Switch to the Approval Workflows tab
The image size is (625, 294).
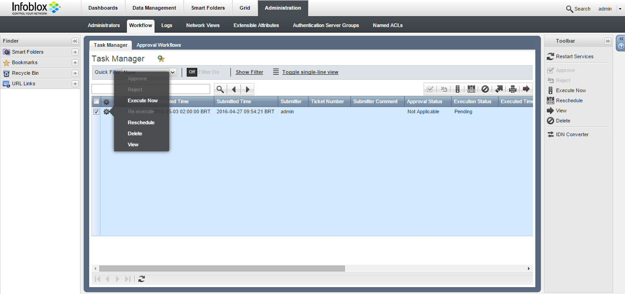point(159,45)
